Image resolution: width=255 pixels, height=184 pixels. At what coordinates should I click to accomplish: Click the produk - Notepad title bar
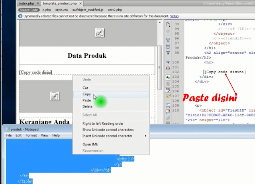(x=128, y=129)
